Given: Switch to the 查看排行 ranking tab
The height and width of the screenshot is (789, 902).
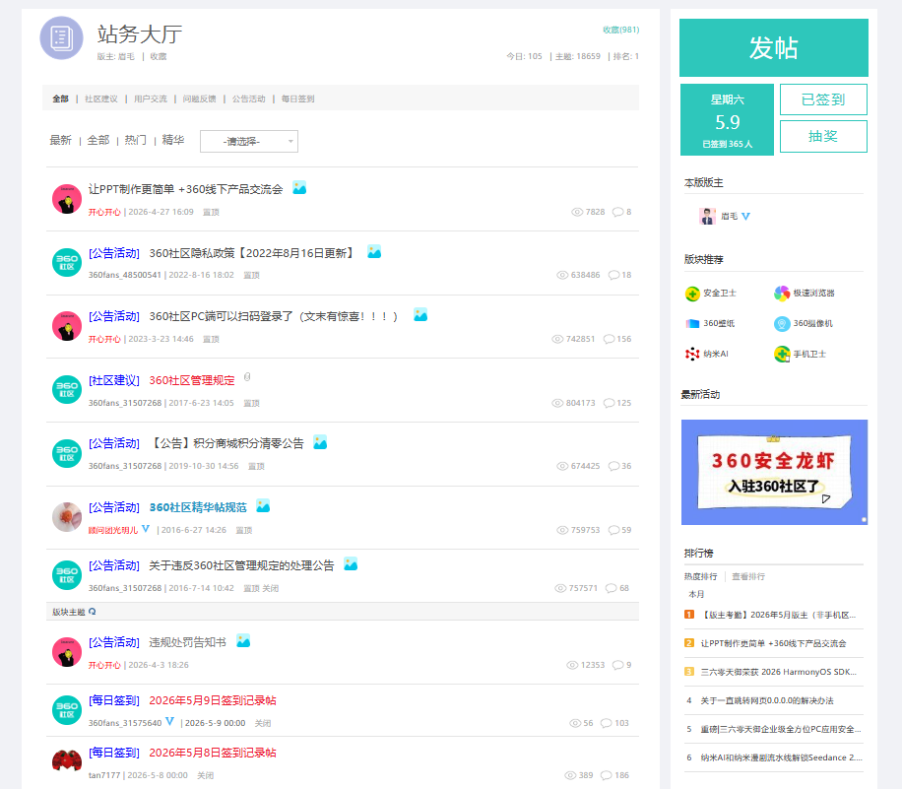Looking at the screenshot, I should (748, 576).
